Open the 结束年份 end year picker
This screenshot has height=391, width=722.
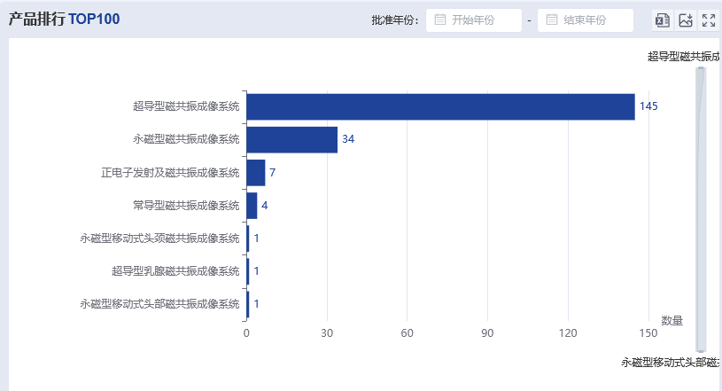click(586, 20)
